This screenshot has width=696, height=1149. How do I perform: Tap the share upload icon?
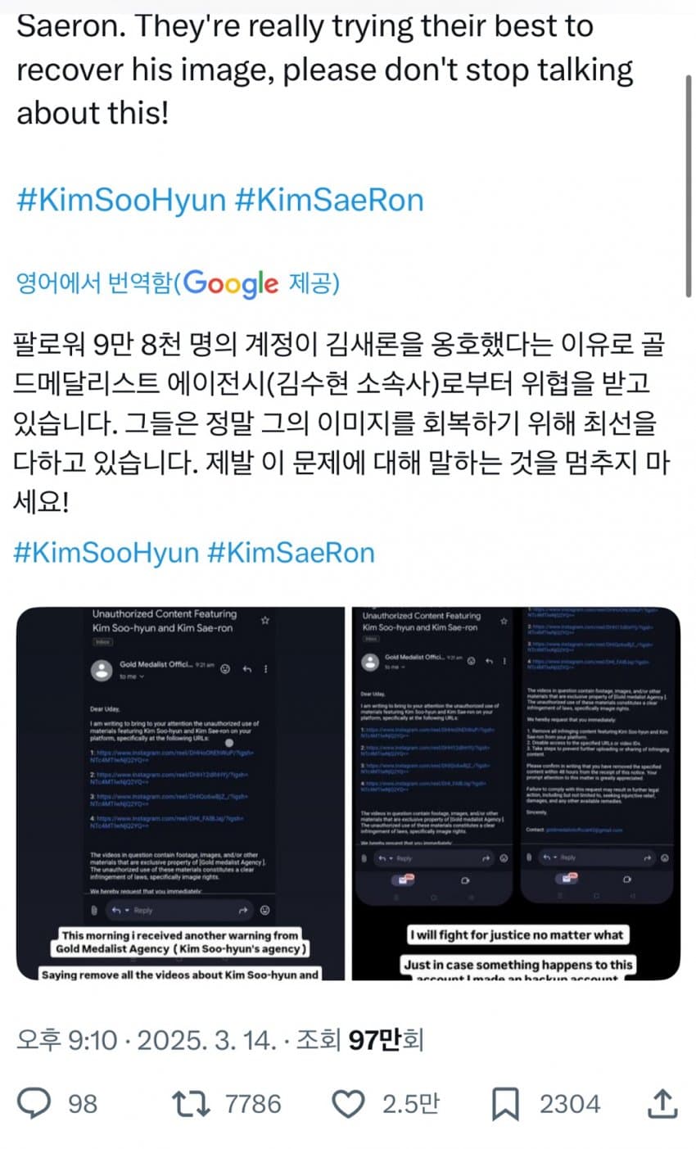click(x=663, y=1103)
